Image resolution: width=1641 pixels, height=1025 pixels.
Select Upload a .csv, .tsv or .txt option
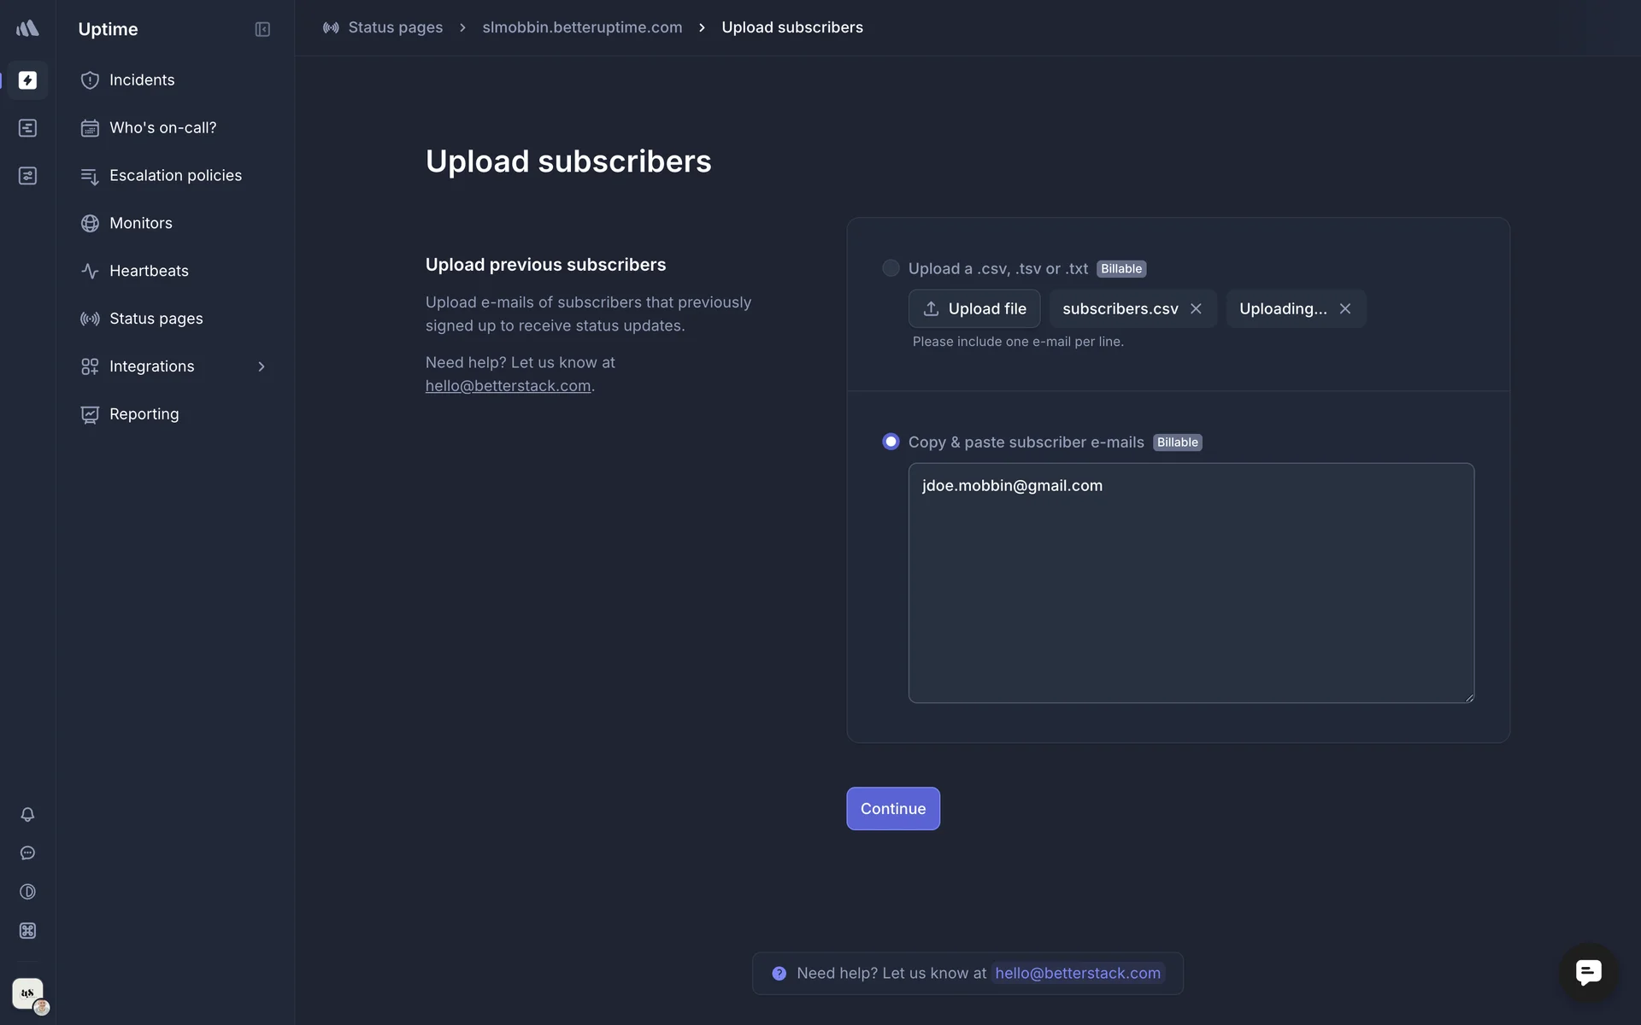(891, 268)
